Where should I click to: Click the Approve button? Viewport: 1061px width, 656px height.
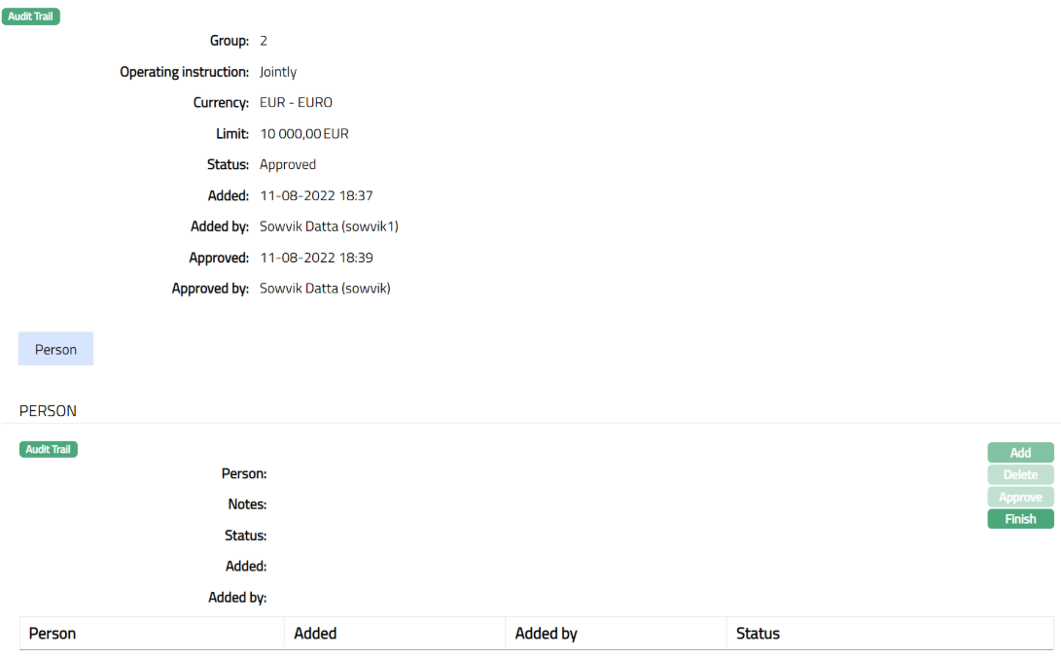1020,497
